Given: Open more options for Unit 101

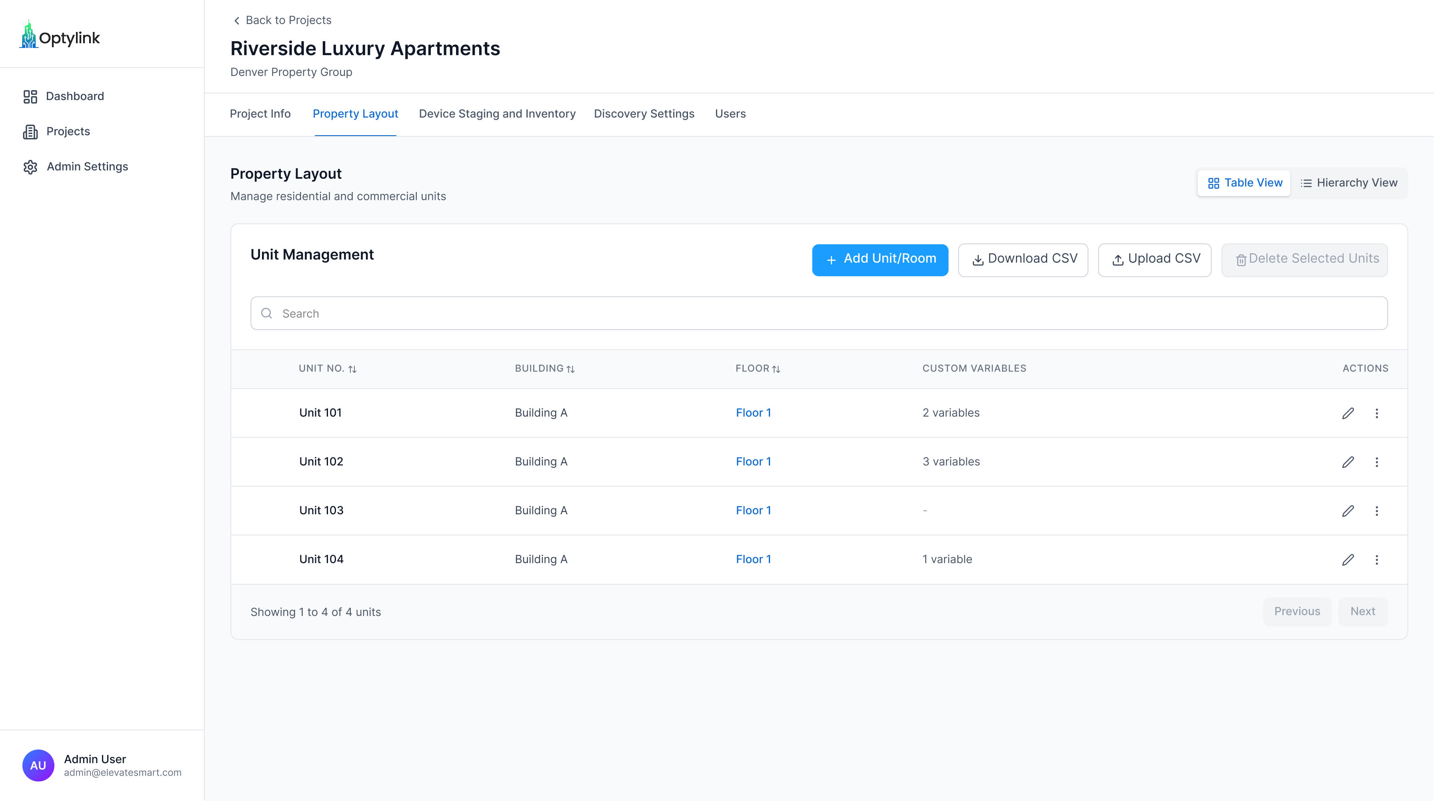Looking at the screenshot, I should pos(1377,413).
